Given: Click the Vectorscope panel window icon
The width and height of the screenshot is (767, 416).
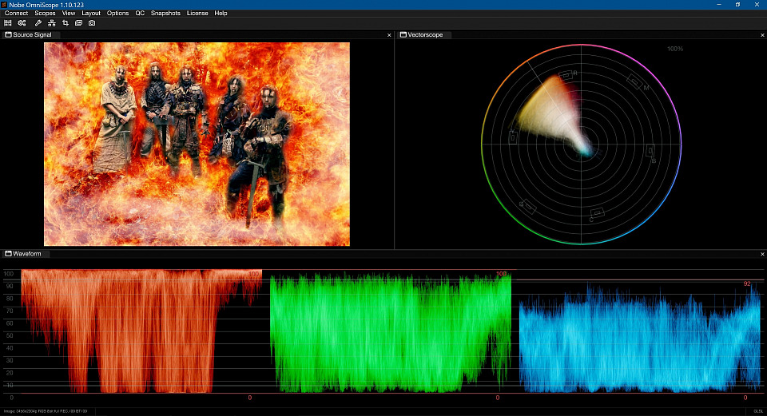Looking at the screenshot, I should tap(403, 34).
